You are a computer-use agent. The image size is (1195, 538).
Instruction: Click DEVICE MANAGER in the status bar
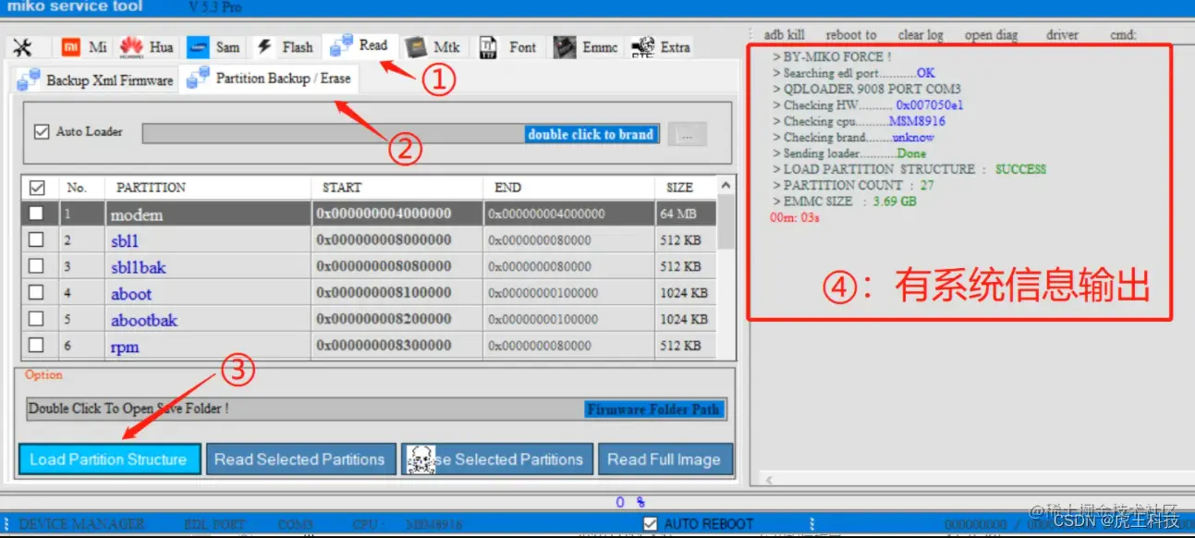81,524
